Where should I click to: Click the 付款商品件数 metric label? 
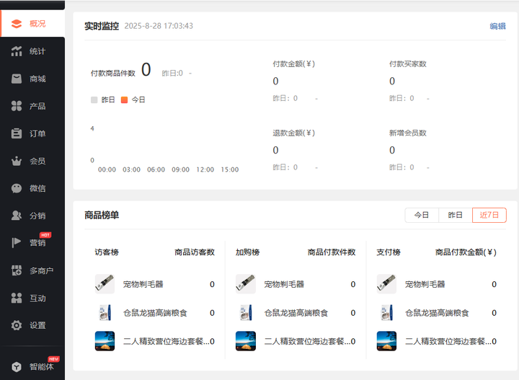coord(113,73)
